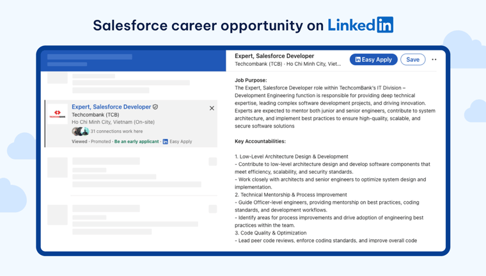Screen dimensions: 486x276
Task: Click the blue Easy Apply button
Action: point(373,59)
